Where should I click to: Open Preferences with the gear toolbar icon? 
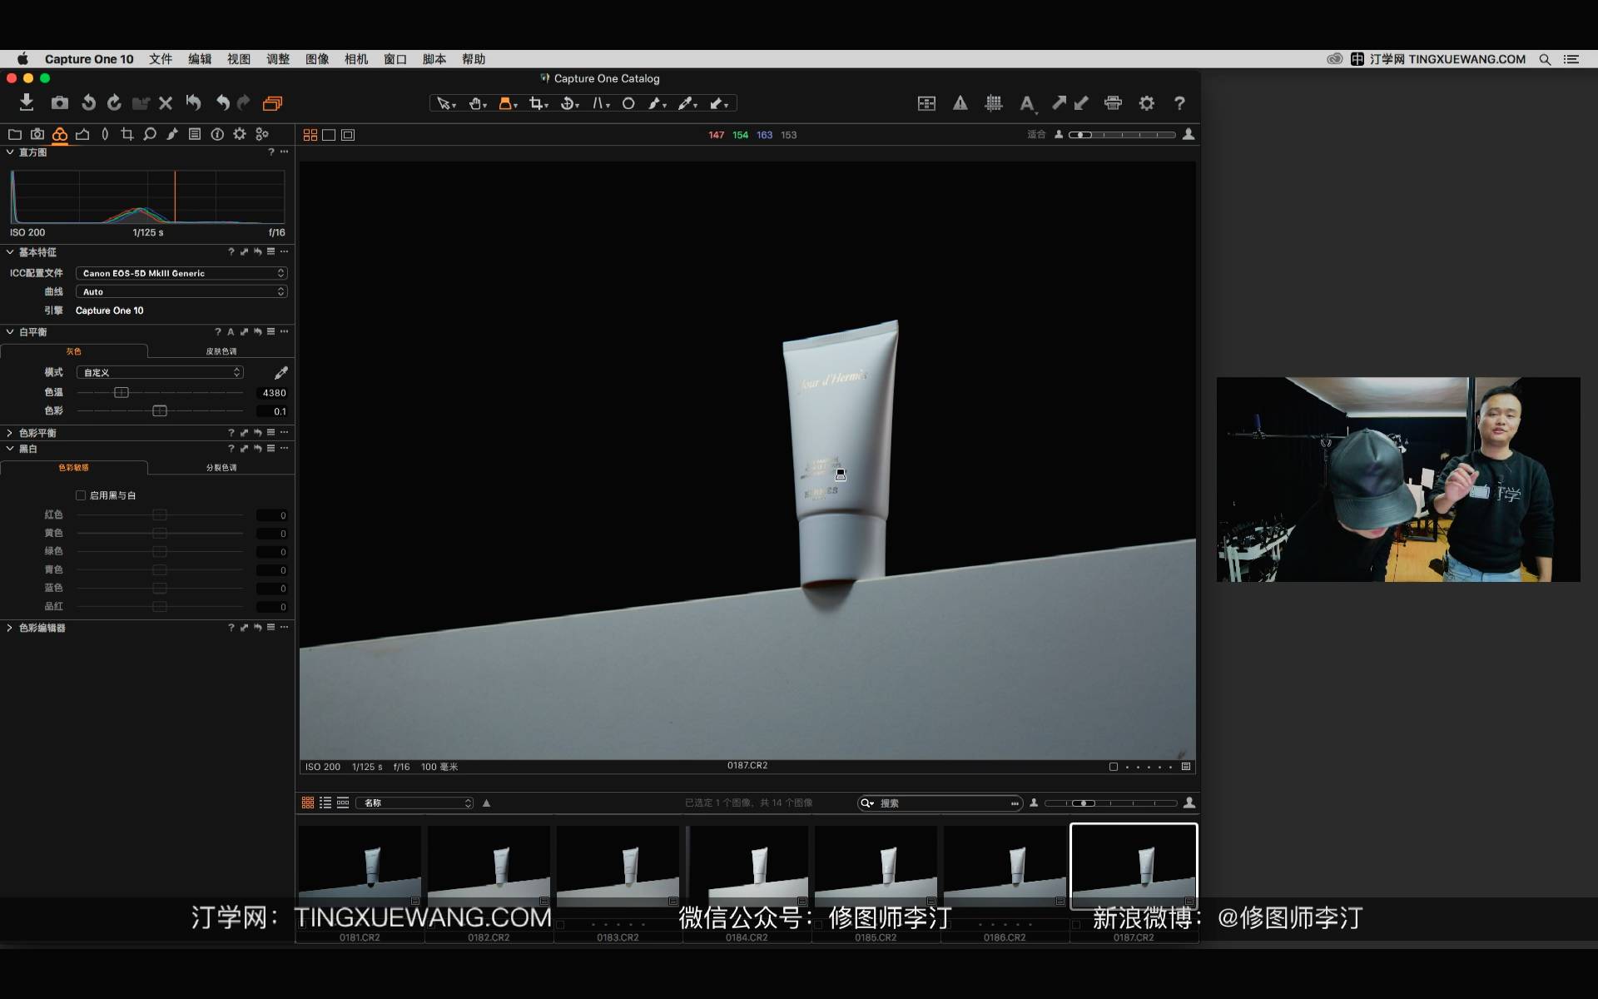pyautogui.click(x=1147, y=102)
